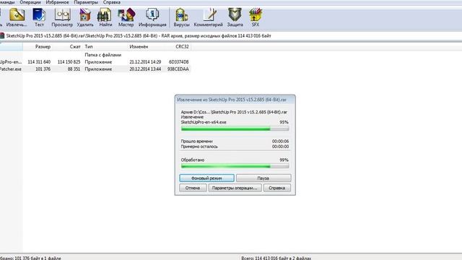Click Фоновый режим button
The height and width of the screenshot is (260, 462).
click(206, 178)
